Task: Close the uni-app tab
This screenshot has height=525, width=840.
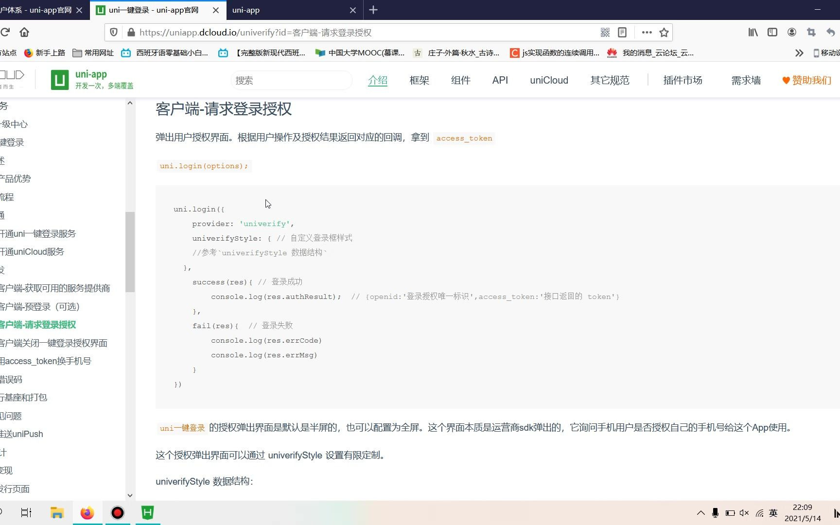Action: pyautogui.click(x=353, y=10)
